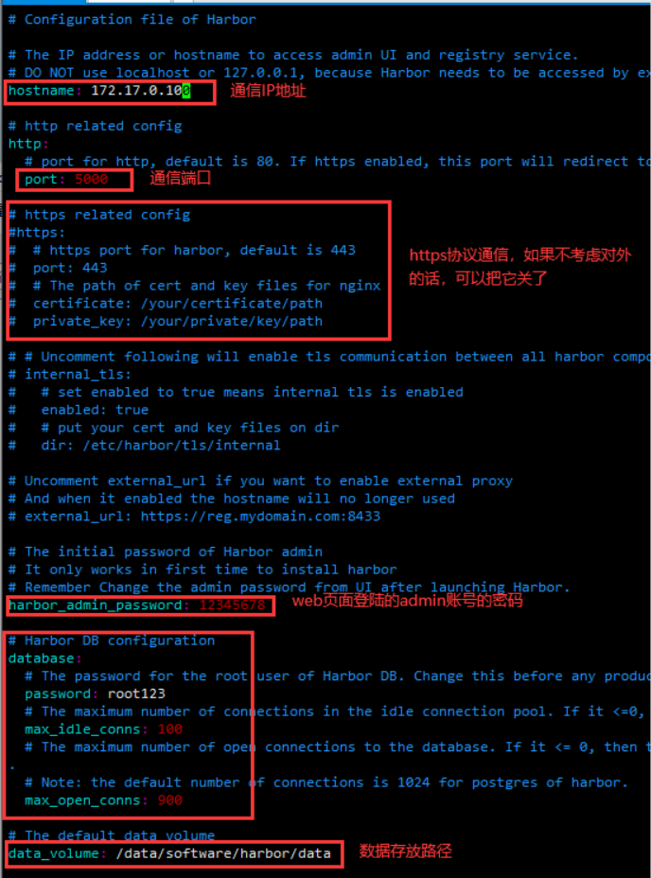Click the red annotation 数据存放路径
This screenshot has height=878, width=651.
point(405,852)
